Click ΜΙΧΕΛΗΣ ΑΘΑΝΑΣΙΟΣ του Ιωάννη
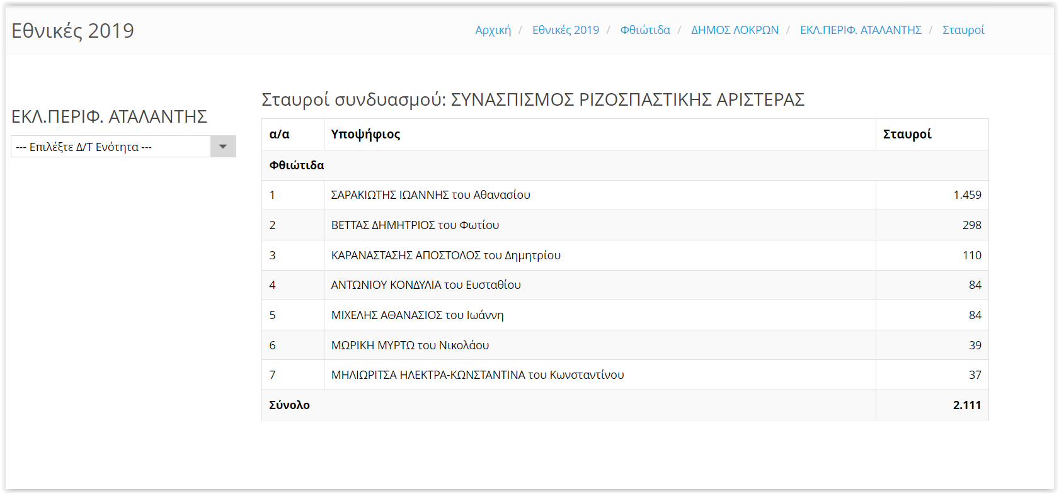This screenshot has height=494, width=1059. point(417,315)
